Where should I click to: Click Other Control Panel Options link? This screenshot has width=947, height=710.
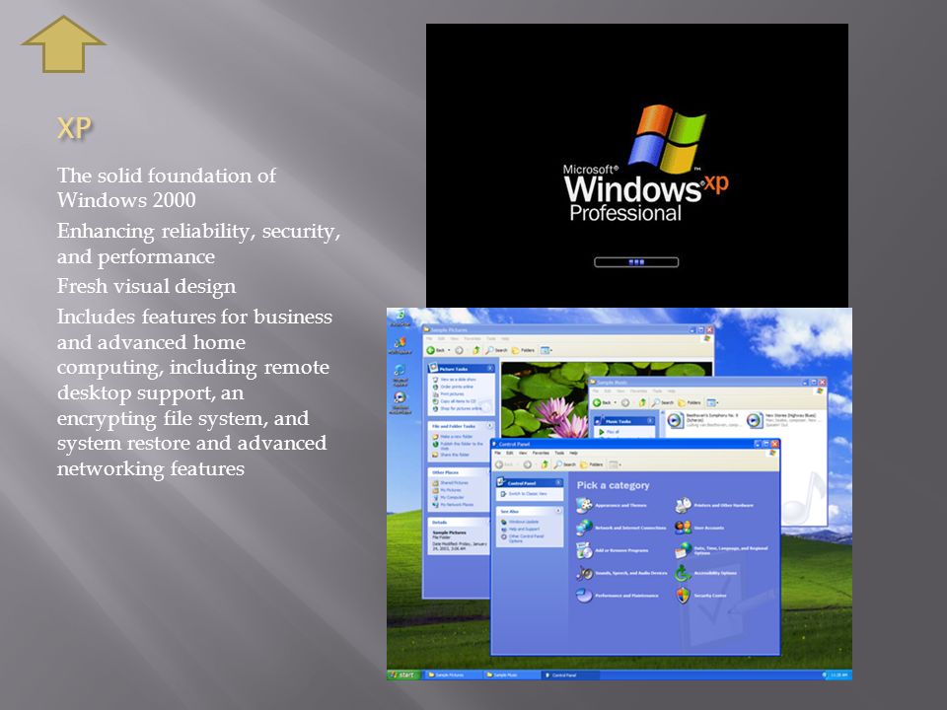[523, 538]
